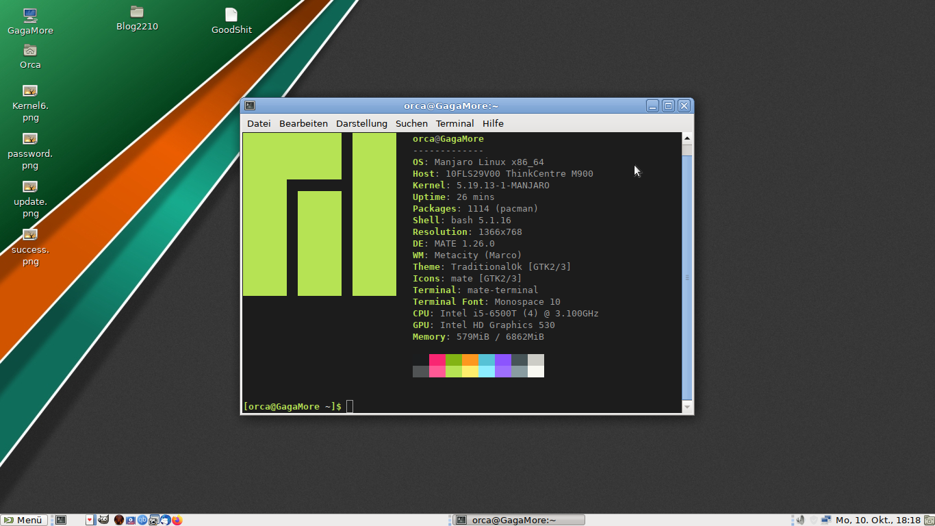The height and width of the screenshot is (526, 935).
Task: Click the 'Kernel: 5.19.13-1-MANJARO' line
Action: pos(481,186)
